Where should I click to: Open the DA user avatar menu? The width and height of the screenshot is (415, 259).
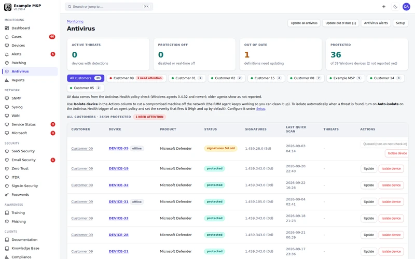click(406, 7)
